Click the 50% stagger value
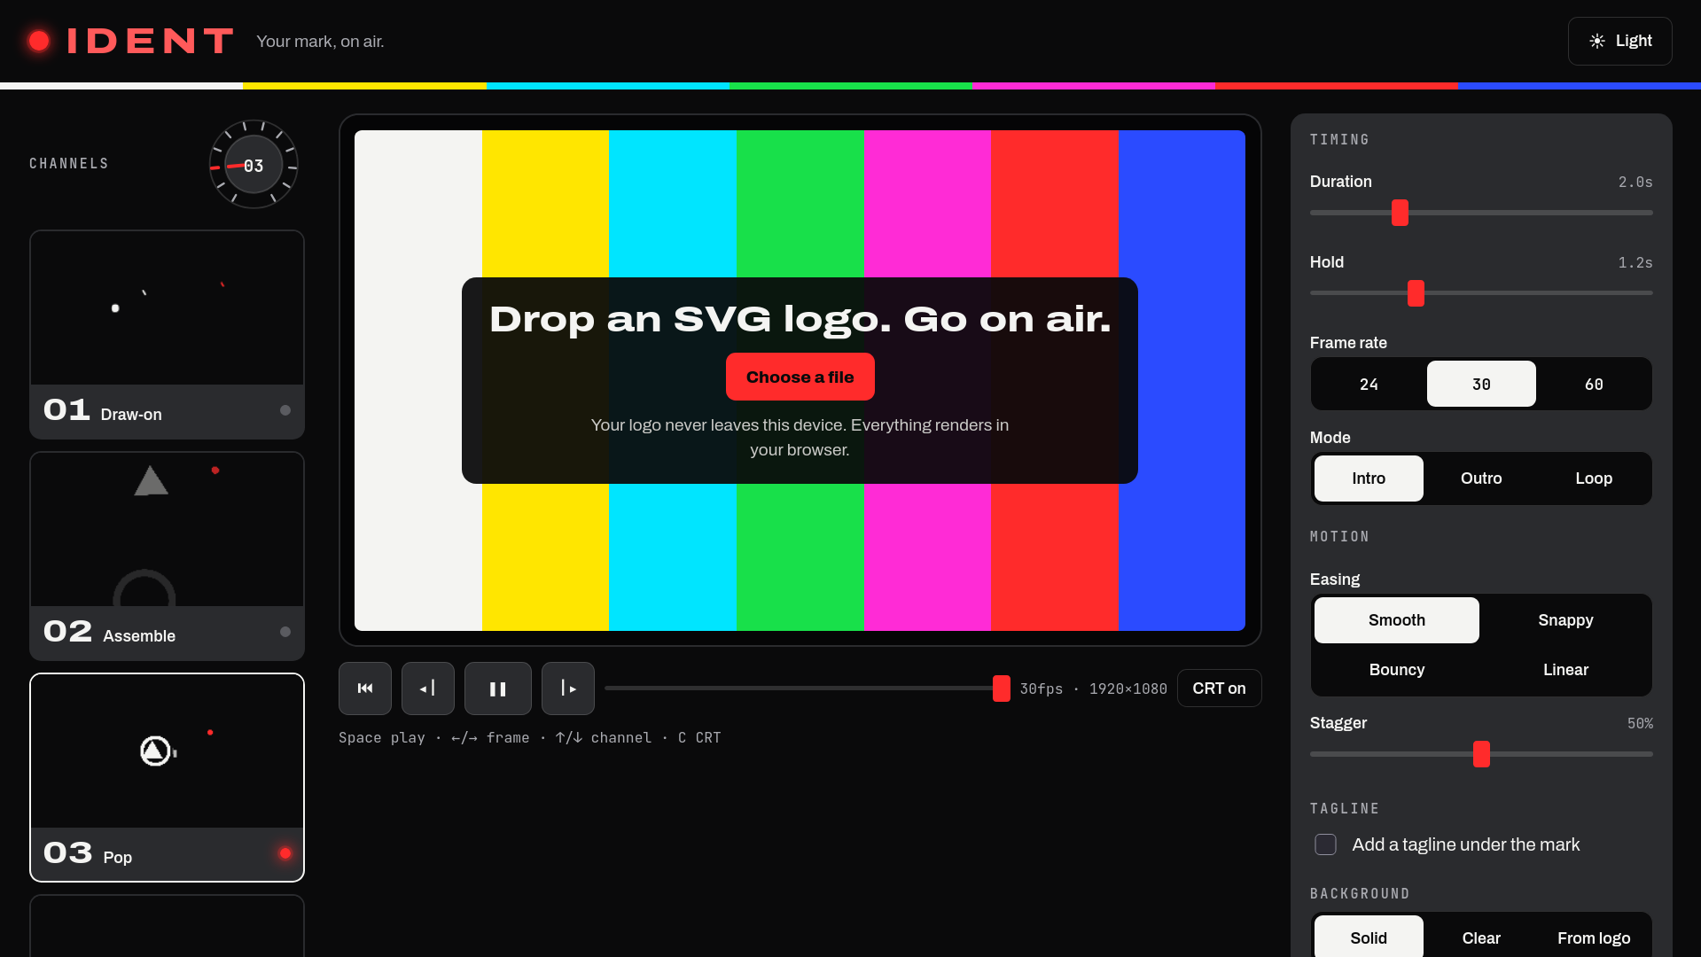This screenshot has height=957, width=1701. [1640, 723]
